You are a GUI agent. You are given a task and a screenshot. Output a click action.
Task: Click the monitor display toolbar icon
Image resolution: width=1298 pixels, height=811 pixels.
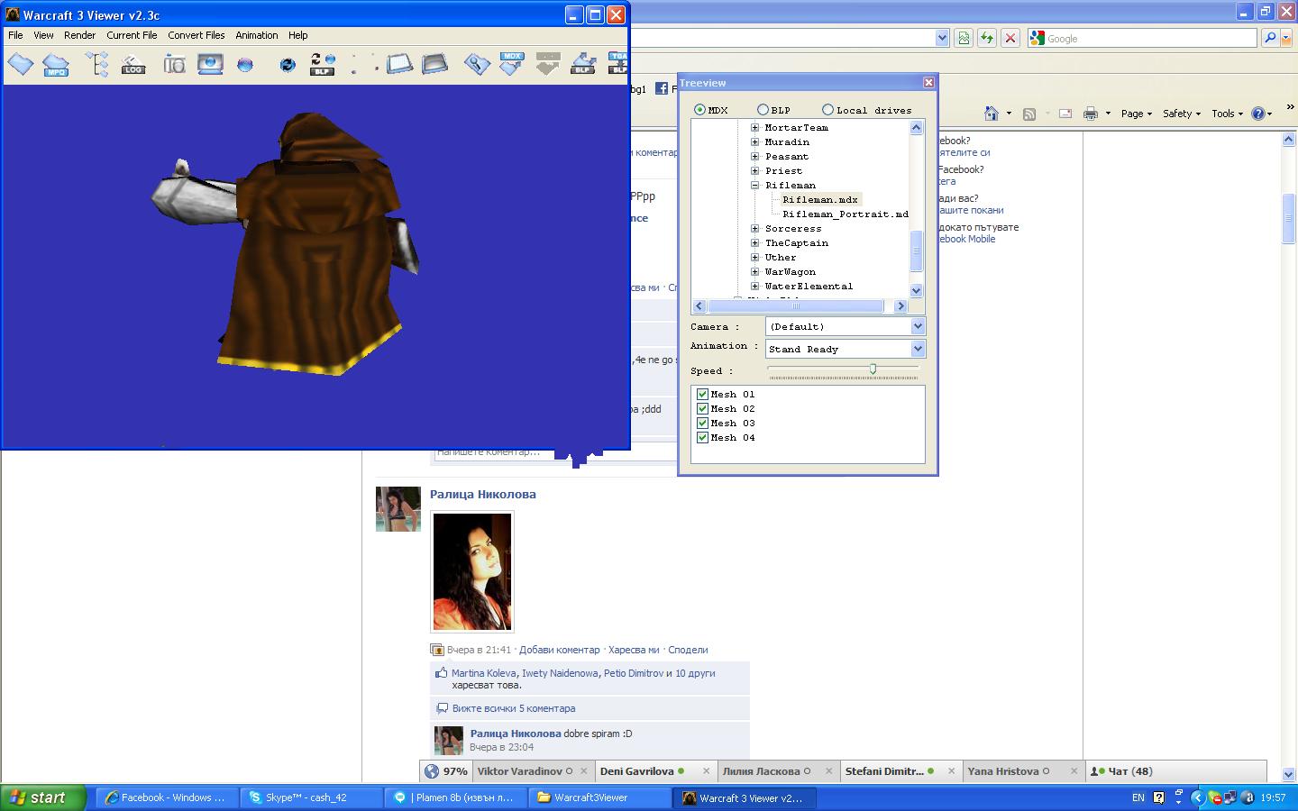(210, 64)
